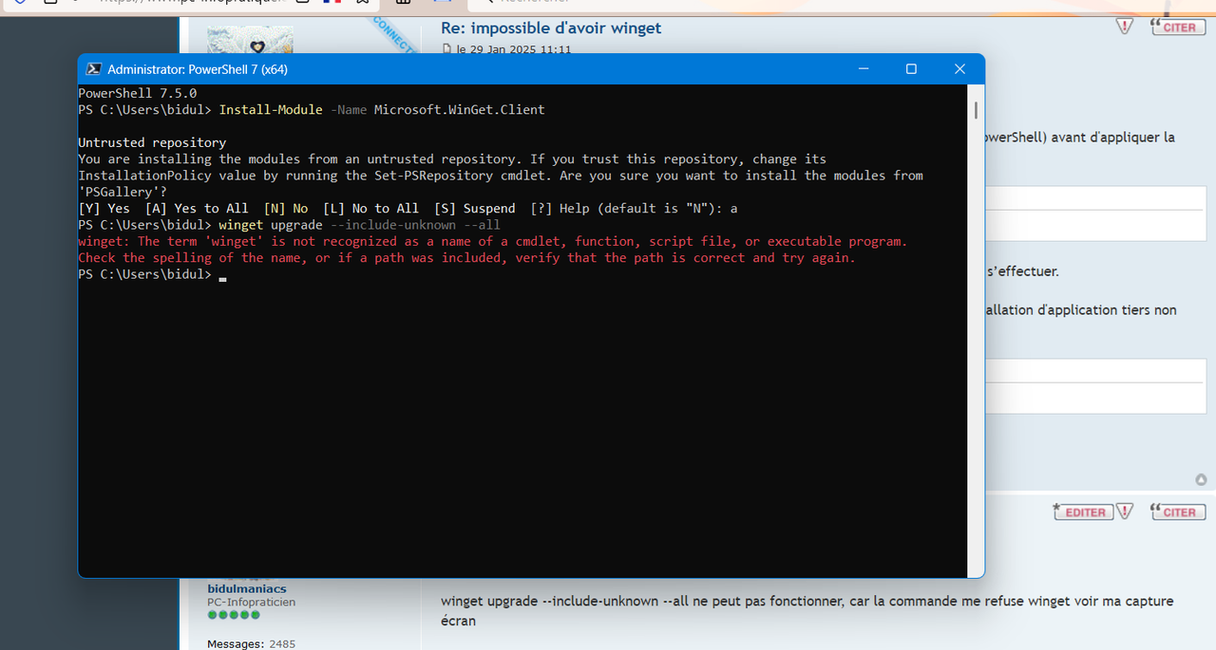The width and height of the screenshot is (1216, 650).
Task: Click the red "winget: The term" error line
Action: 492,241
